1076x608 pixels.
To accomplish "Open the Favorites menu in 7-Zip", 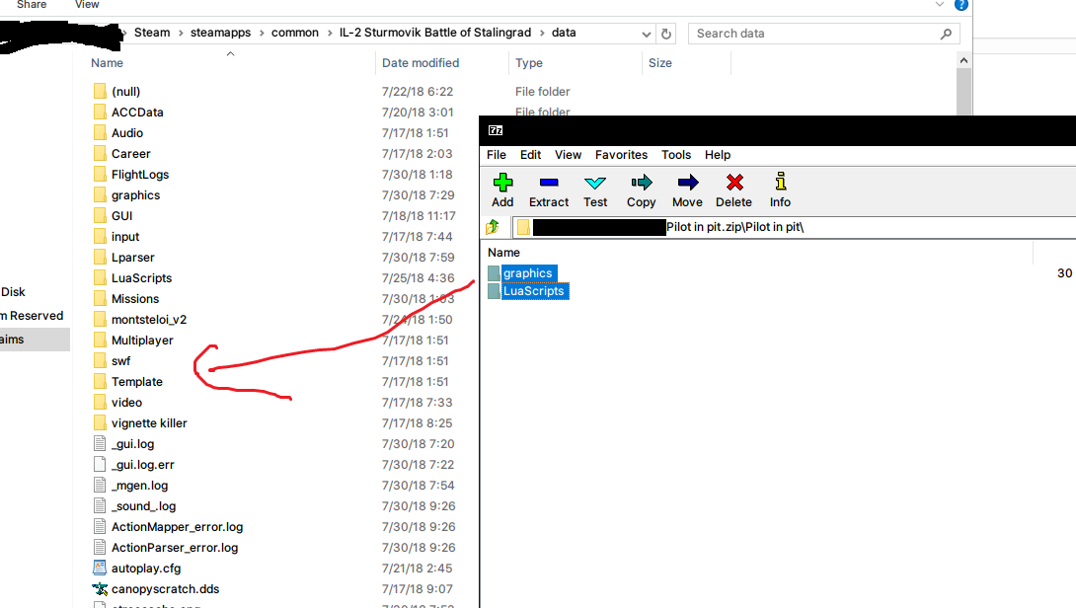I will (621, 155).
